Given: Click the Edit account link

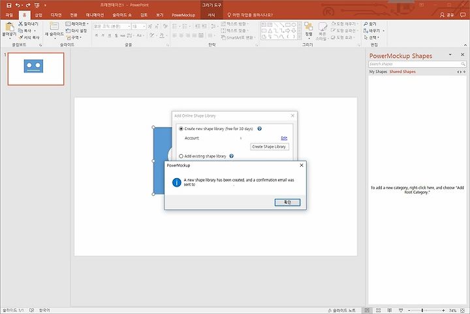Looking at the screenshot, I should (284, 138).
